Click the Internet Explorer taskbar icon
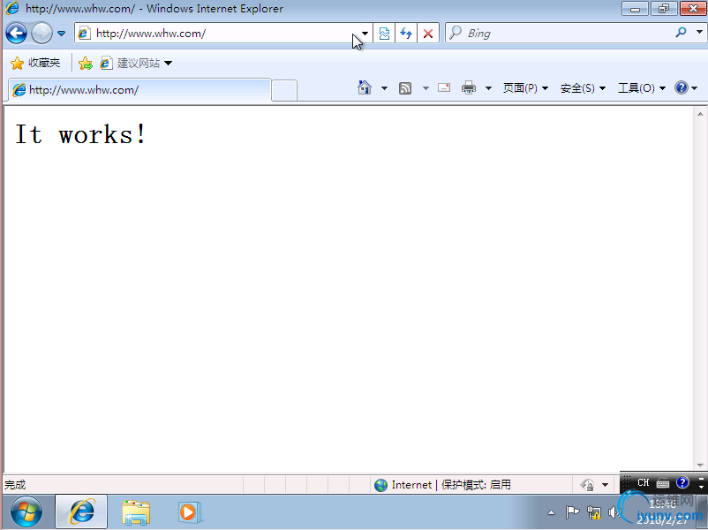The image size is (708, 530). pyautogui.click(x=81, y=512)
